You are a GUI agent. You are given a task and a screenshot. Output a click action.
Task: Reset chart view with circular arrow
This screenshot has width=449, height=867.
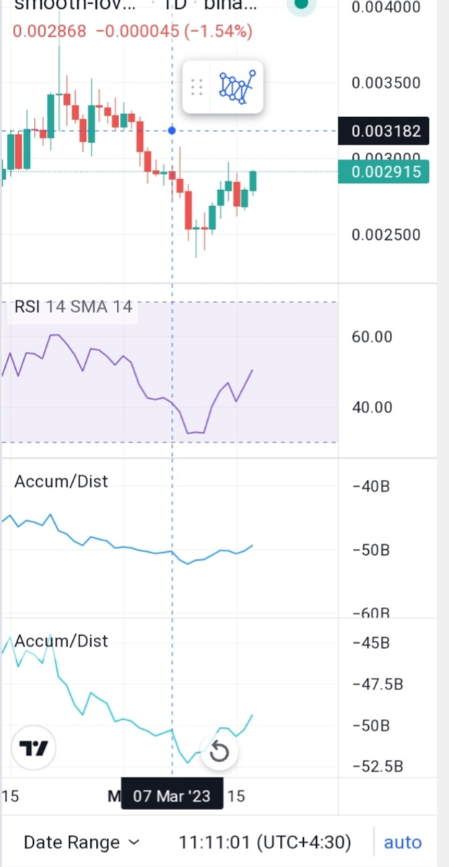[219, 752]
